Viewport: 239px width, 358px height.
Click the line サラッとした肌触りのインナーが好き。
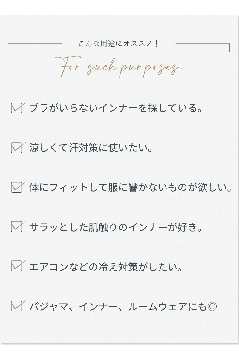(x=116, y=227)
